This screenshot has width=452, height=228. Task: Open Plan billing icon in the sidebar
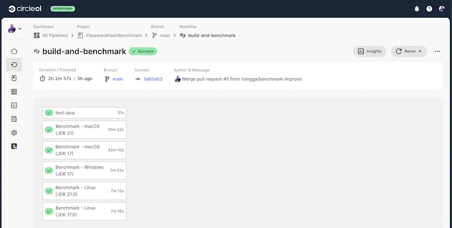coord(14,146)
